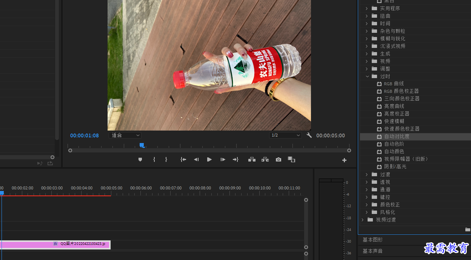
Task: Open the comparison view button
Action: (291, 160)
